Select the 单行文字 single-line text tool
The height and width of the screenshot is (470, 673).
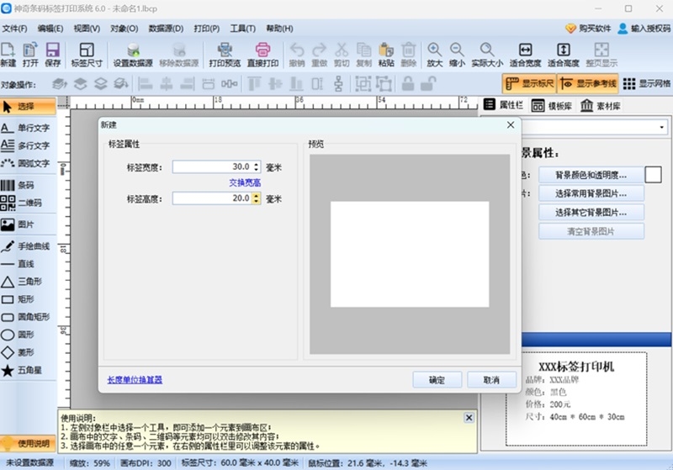point(28,128)
